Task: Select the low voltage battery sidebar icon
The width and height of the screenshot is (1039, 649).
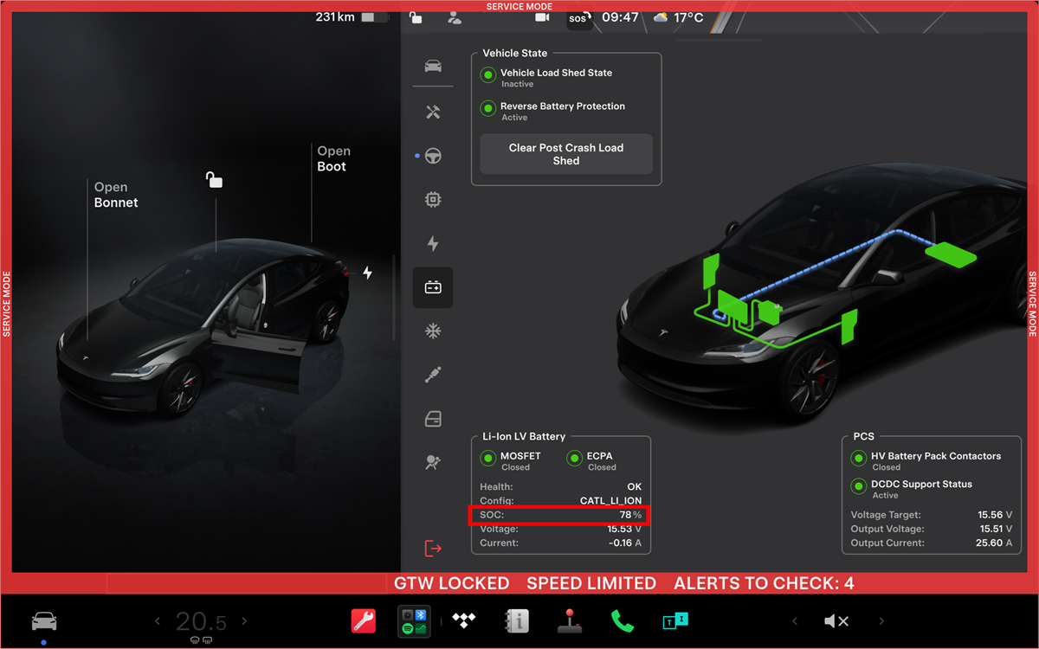Action: pos(433,287)
